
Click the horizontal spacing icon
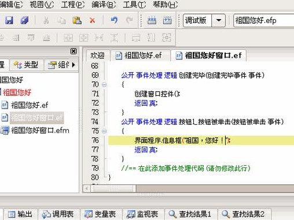99,38
